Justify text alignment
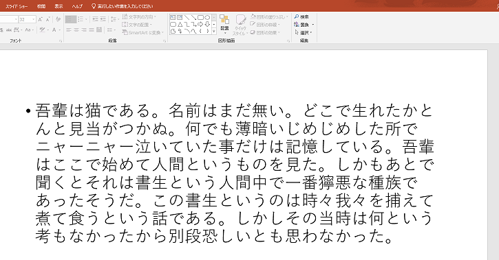The height and width of the screenshot is (260, 499). click(92, 29)
